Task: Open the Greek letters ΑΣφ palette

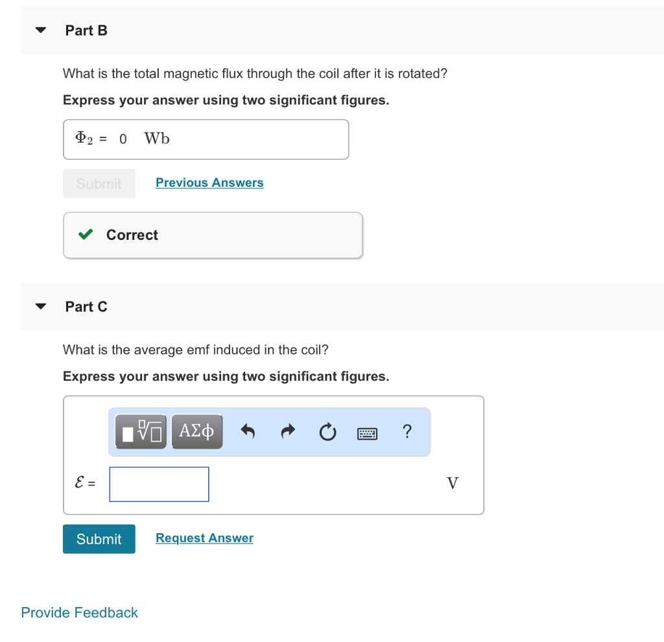Action: point(196,431)
